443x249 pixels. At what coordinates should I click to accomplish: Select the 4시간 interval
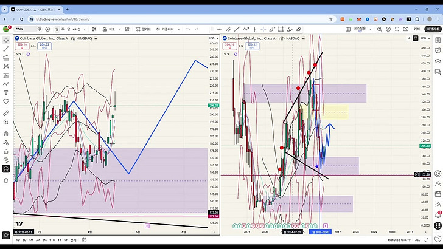coord(77,29)
